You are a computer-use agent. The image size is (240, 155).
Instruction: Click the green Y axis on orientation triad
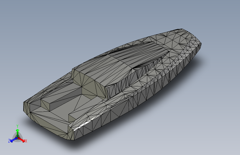pyautogui.click(x=18, y=133)
